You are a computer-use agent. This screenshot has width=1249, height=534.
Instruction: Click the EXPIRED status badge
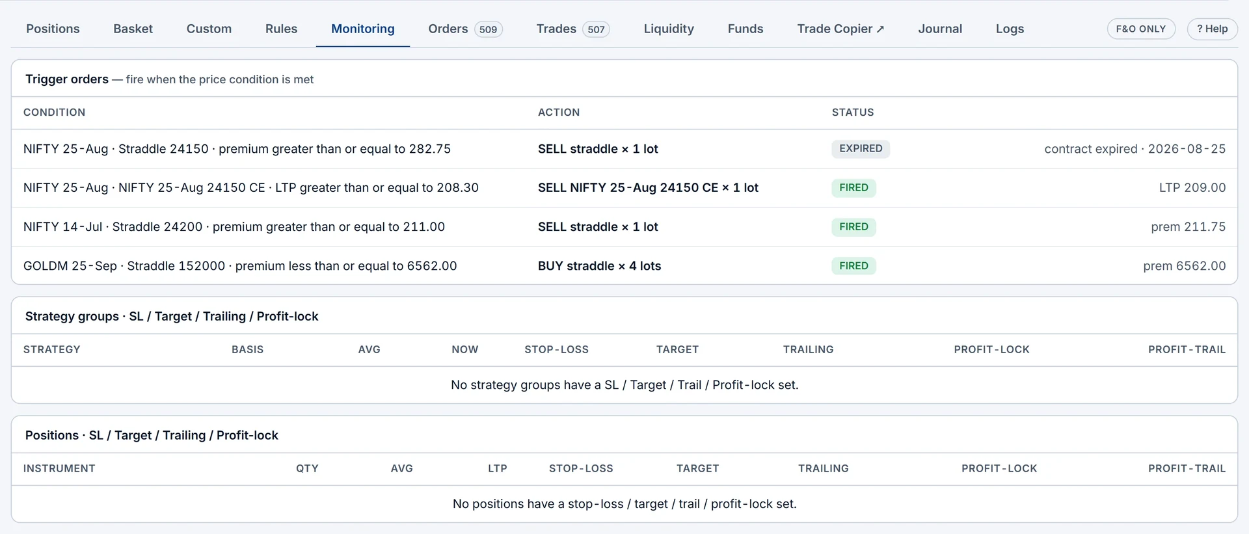click(861, 148)
